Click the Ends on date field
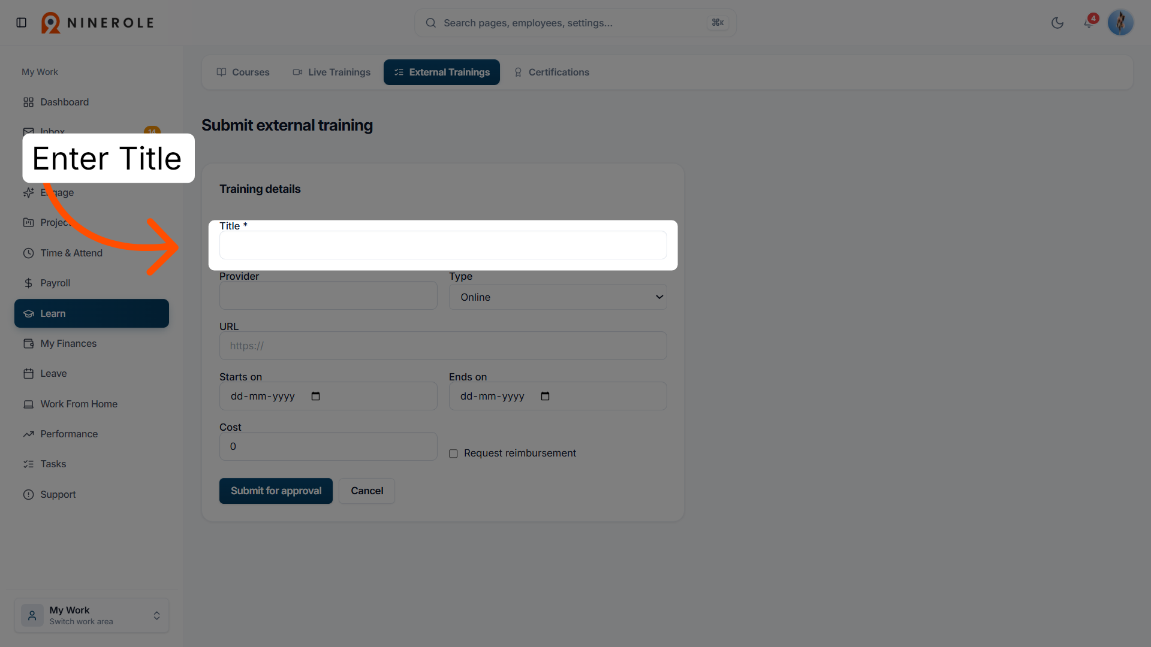The image size is (1151, 647). click(x=558, y=396)
